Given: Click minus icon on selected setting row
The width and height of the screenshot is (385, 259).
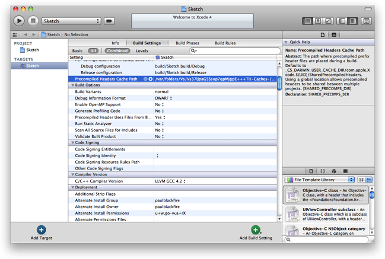Looking at the screenshot, I should (145, 79).
